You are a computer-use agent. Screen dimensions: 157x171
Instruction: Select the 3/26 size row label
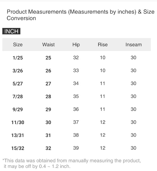pos(18,71)
